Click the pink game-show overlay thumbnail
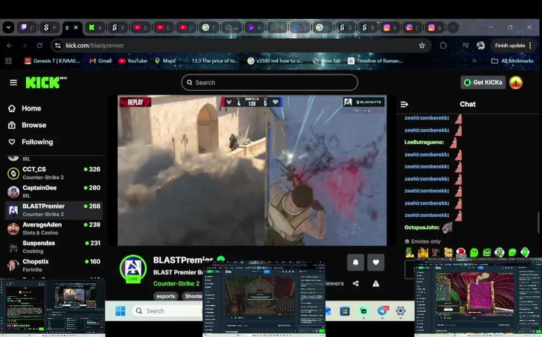542x337 pixels. 478,297
